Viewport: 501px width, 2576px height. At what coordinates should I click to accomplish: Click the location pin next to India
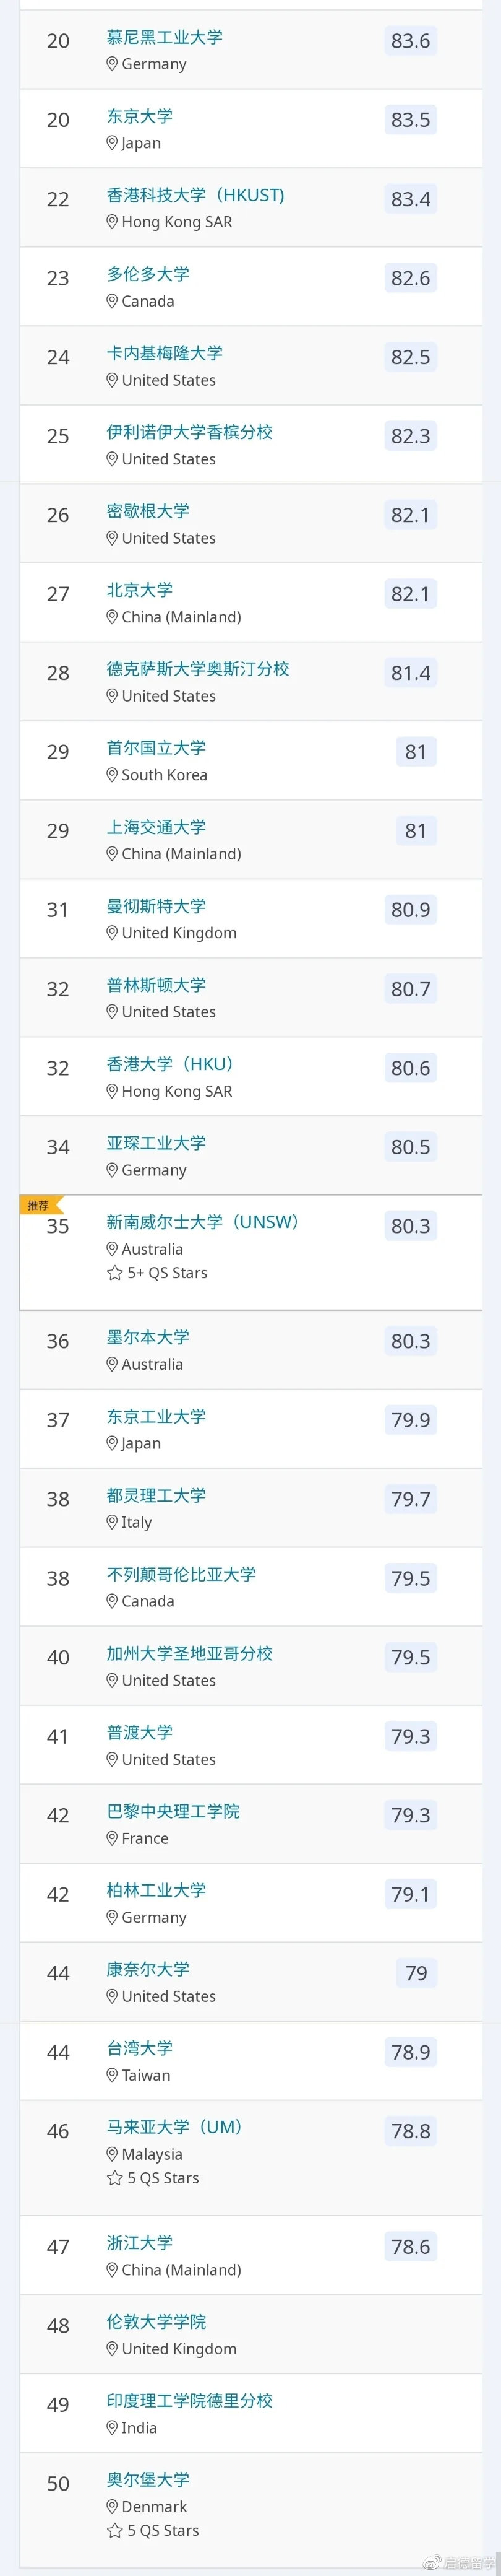point(113,2427)
